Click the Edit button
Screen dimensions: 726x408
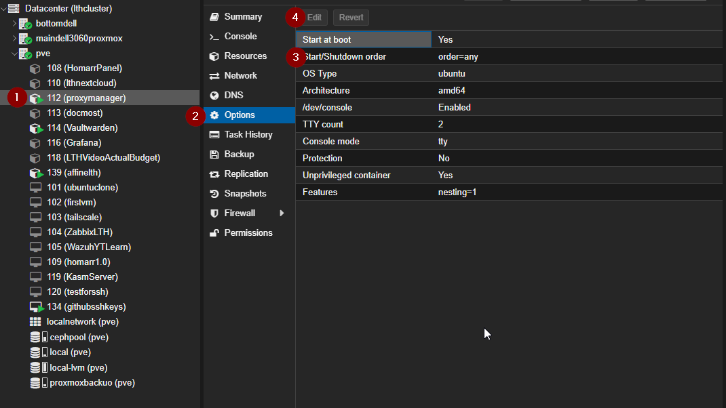coord(314,17)
